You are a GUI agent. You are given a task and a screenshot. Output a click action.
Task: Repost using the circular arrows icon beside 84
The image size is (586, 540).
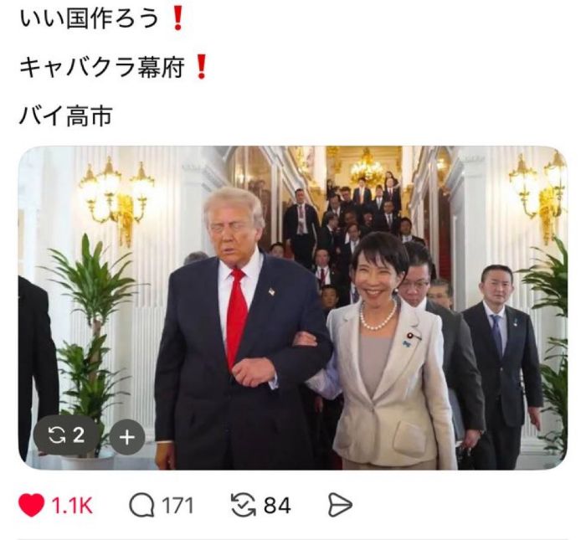click(x=244, y=505)
